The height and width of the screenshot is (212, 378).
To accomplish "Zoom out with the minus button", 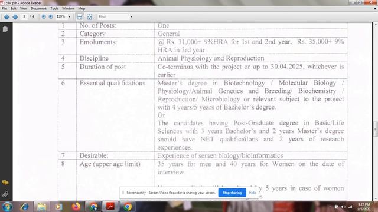I will [x=44, y=16].
